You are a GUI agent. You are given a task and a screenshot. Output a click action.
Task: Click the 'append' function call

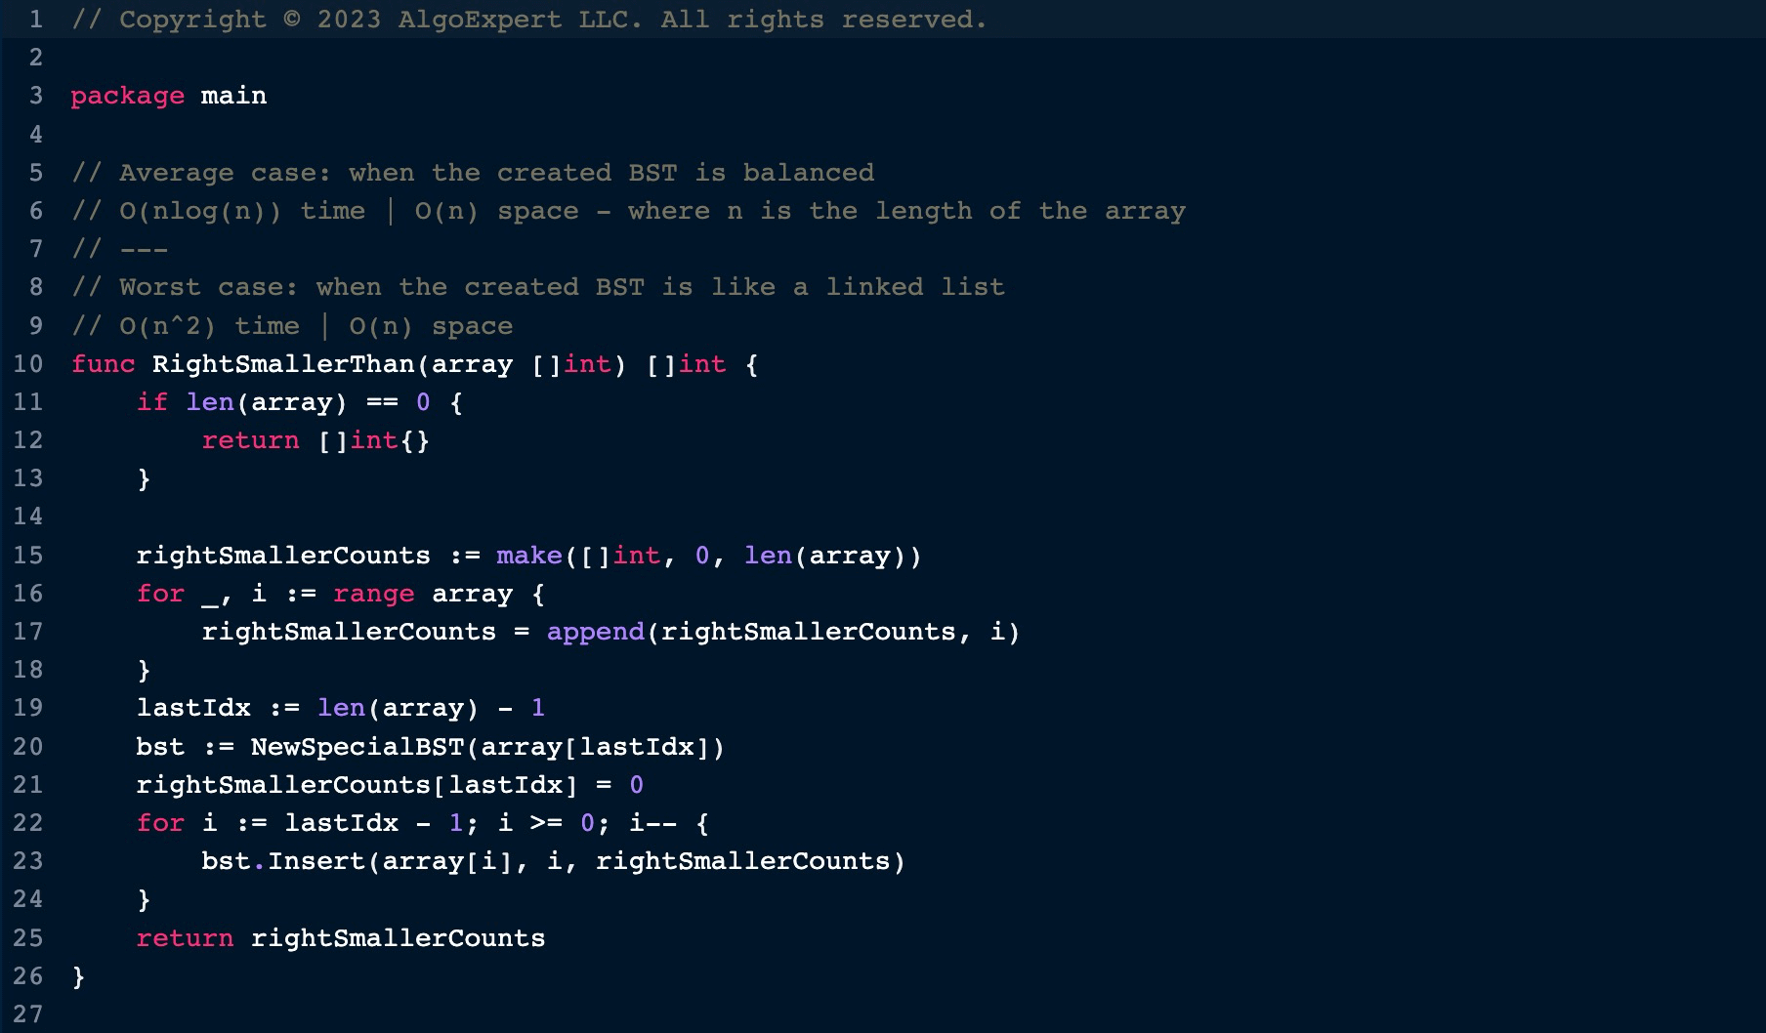pyautogui.click(x=595, y=632)
